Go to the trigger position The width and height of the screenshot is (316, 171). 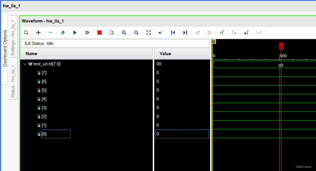pyautogui.click(x=160, y=32)
